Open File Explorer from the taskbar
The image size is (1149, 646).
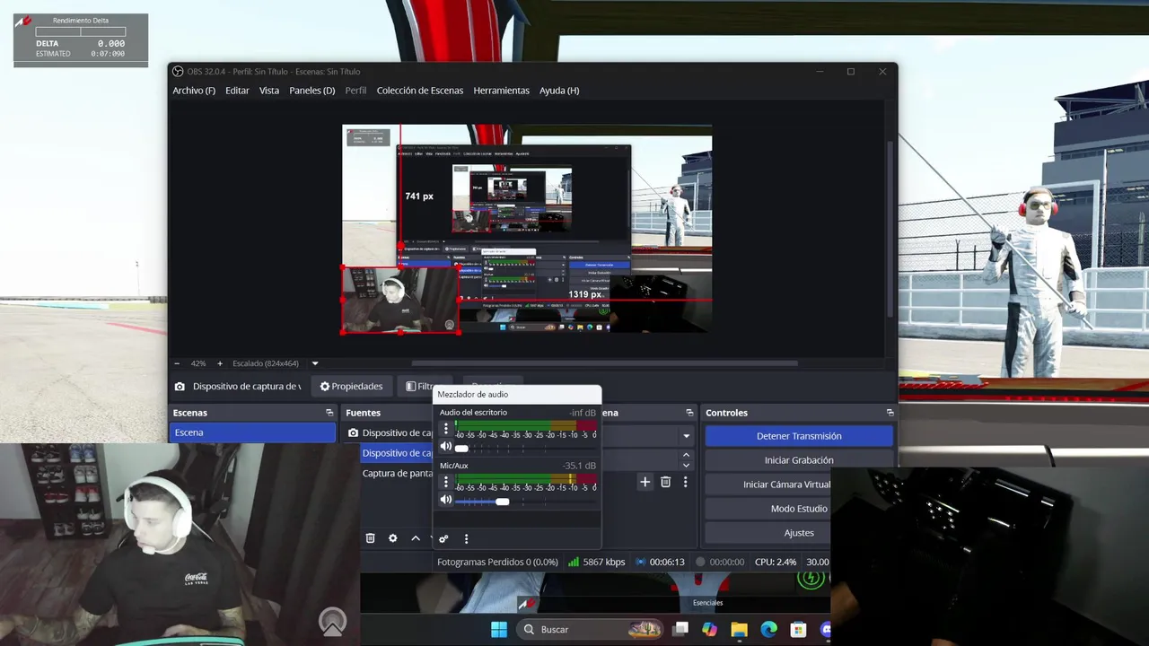coord(739,629)
